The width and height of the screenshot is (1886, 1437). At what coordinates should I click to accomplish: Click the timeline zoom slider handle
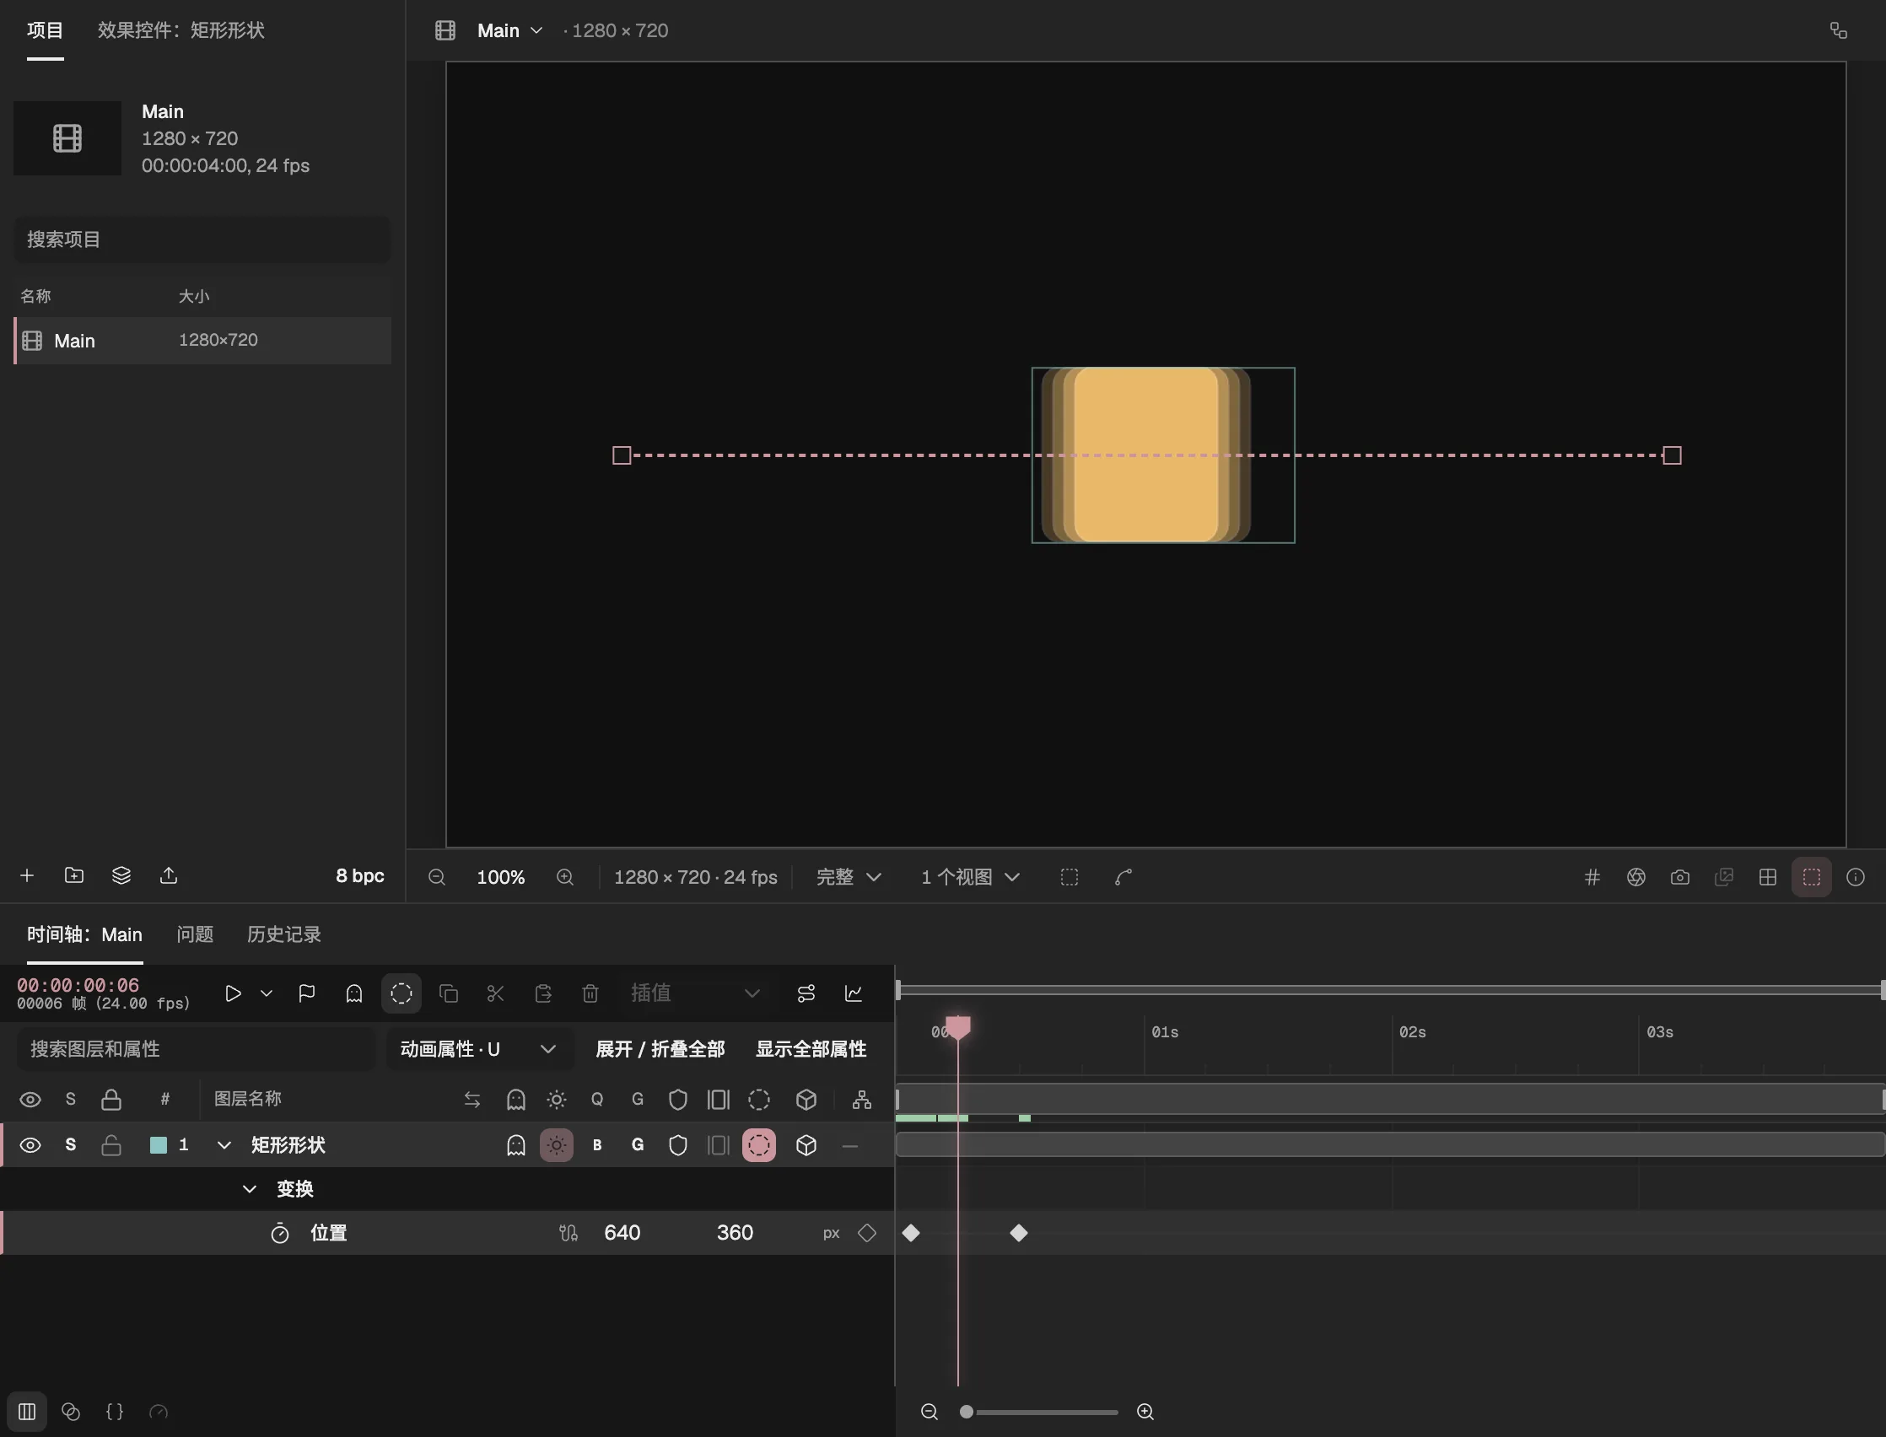tap(967, 1412)
